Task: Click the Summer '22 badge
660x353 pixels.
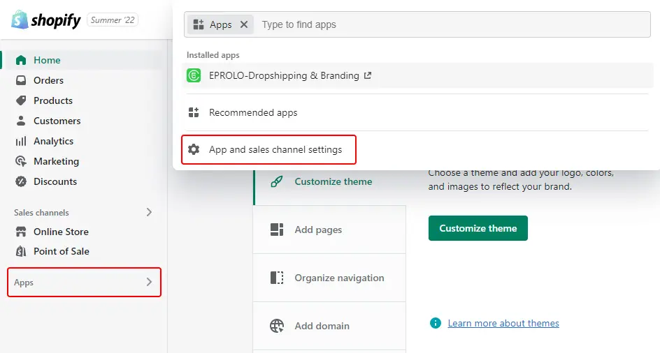Action: (x=113, y=20)
